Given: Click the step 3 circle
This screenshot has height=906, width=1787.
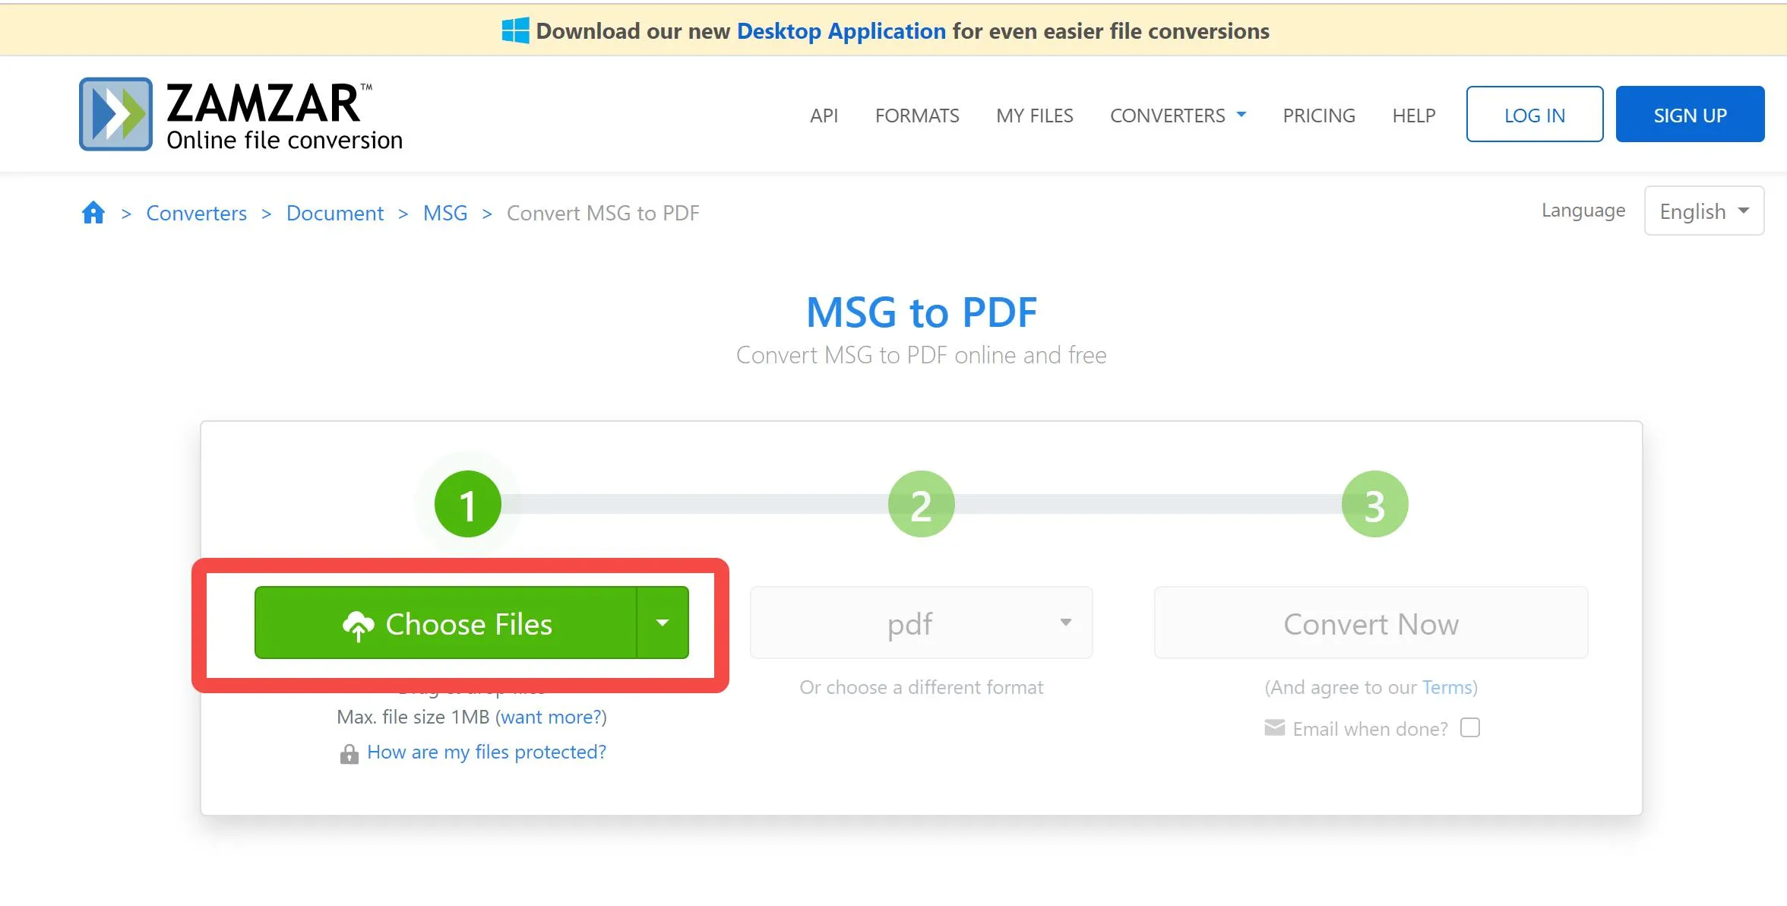Looking at the screenshot, I should tap(1374, 504).
